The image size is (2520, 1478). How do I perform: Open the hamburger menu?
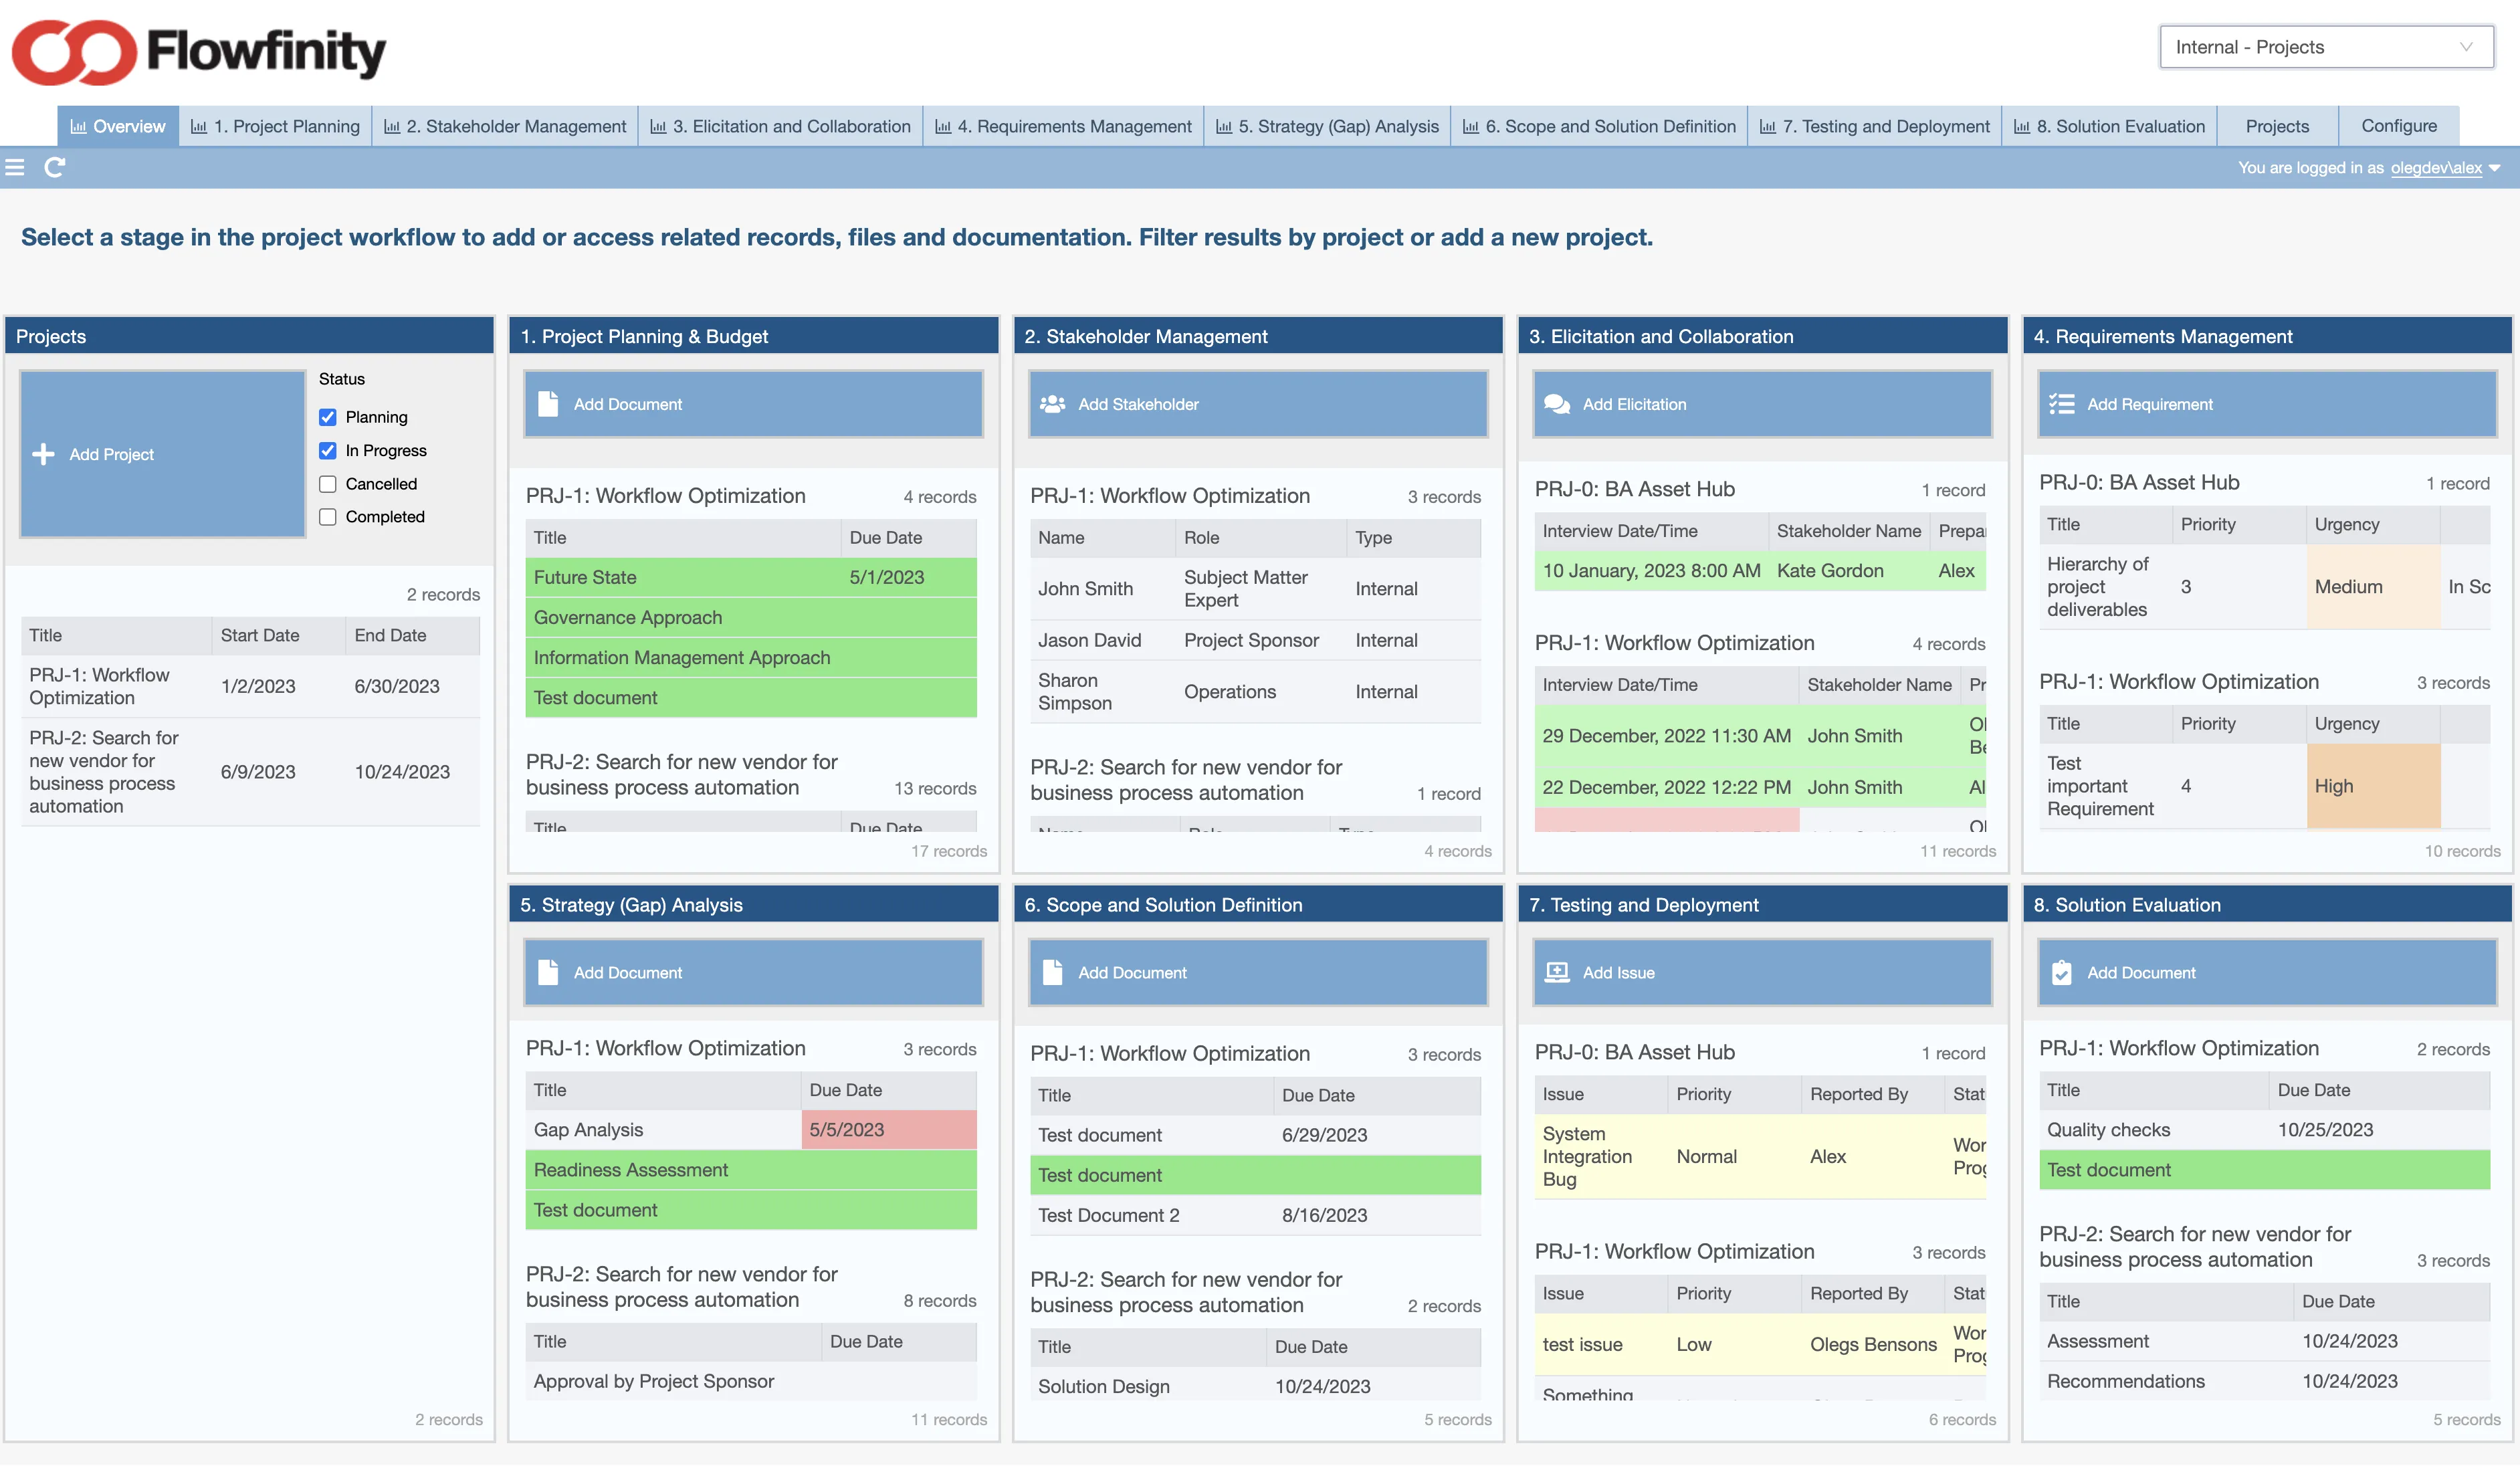[15, 167]
